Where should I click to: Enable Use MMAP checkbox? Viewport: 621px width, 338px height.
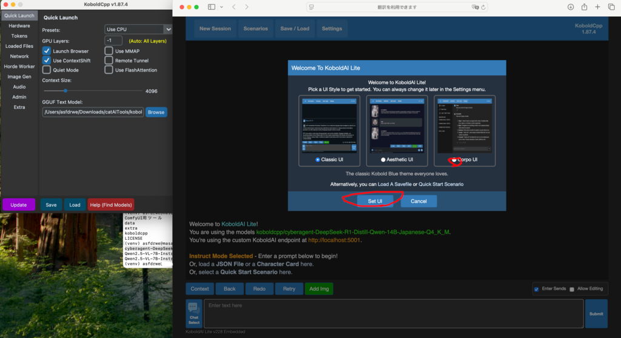pyautogui.click(x=109, y=51)
